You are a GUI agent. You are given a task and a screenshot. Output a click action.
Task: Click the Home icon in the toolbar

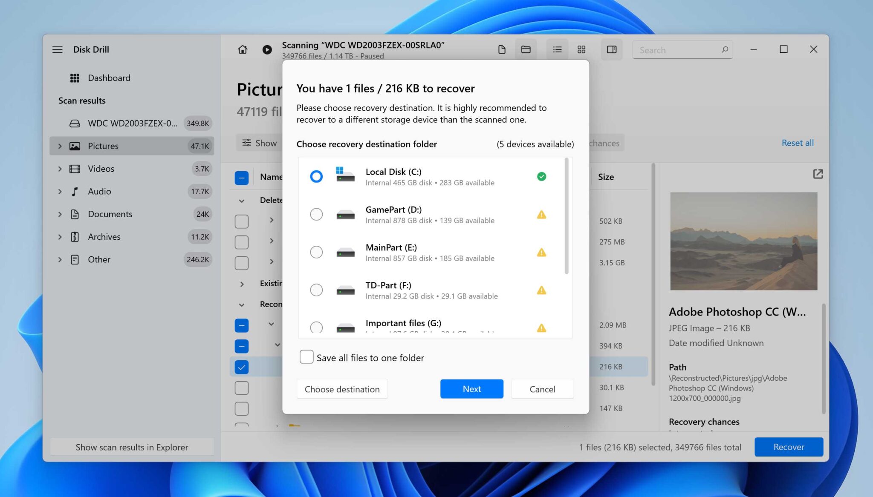pyautogui.click(x=242, y=49)
